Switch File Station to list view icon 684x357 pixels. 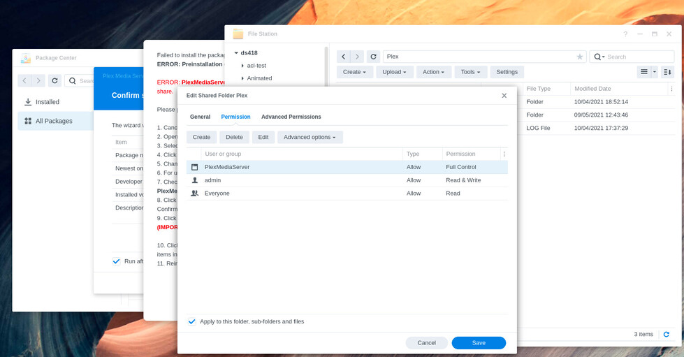[644, 72]
